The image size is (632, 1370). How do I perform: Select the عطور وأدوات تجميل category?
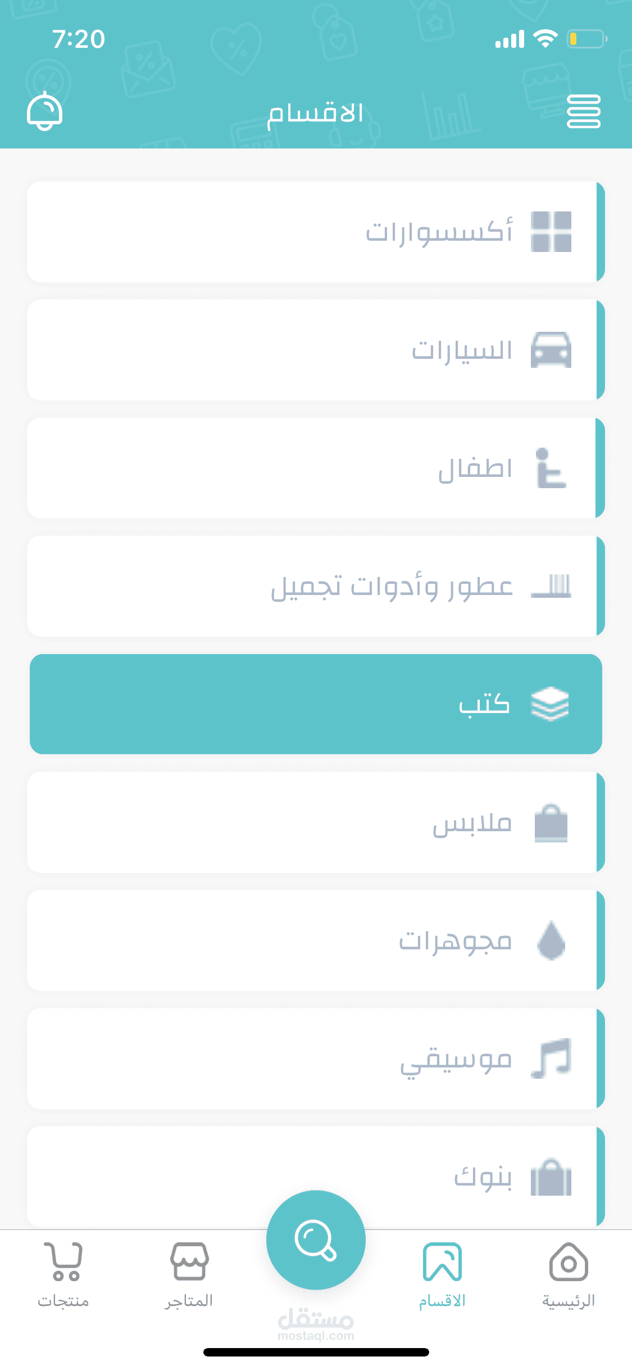pos(316,586)
